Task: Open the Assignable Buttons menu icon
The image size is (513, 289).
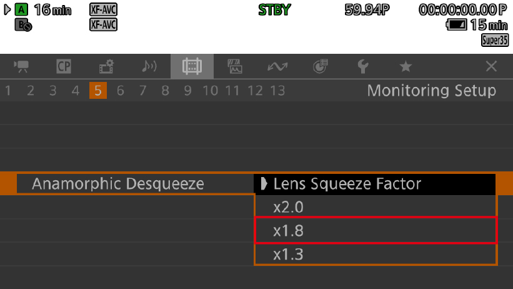Action: click(320, 66)
